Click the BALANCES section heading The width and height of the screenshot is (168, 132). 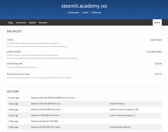[x=14, y=31]
